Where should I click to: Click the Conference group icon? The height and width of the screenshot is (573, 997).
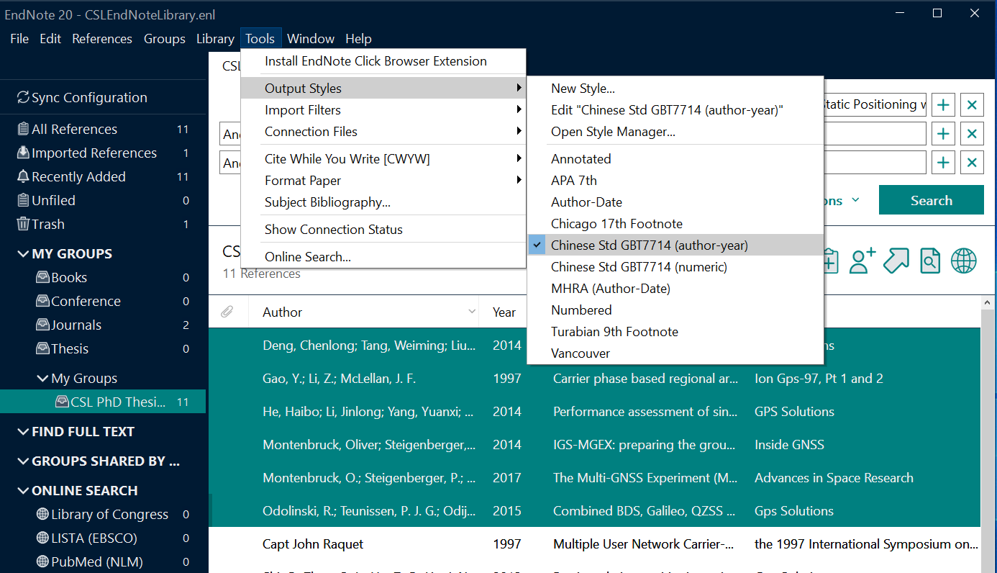pos(42,301)
